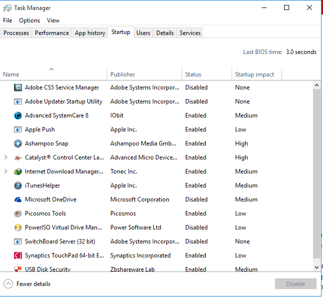The image size is (323, 297).
Task: Select the Advanced SystemCare 8 icon
Action: pyautogui.click(x=18, y=115)
